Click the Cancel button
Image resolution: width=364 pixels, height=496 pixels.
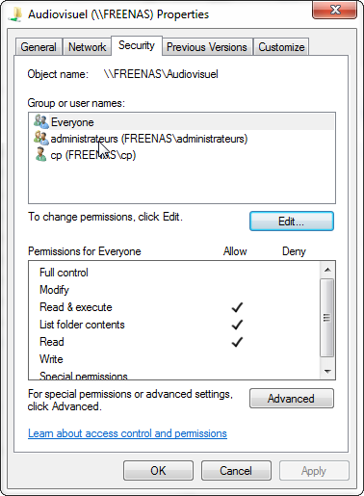coord(236,471)
